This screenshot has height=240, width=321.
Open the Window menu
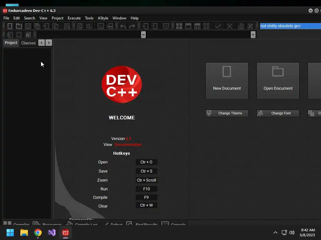[119, 18]
